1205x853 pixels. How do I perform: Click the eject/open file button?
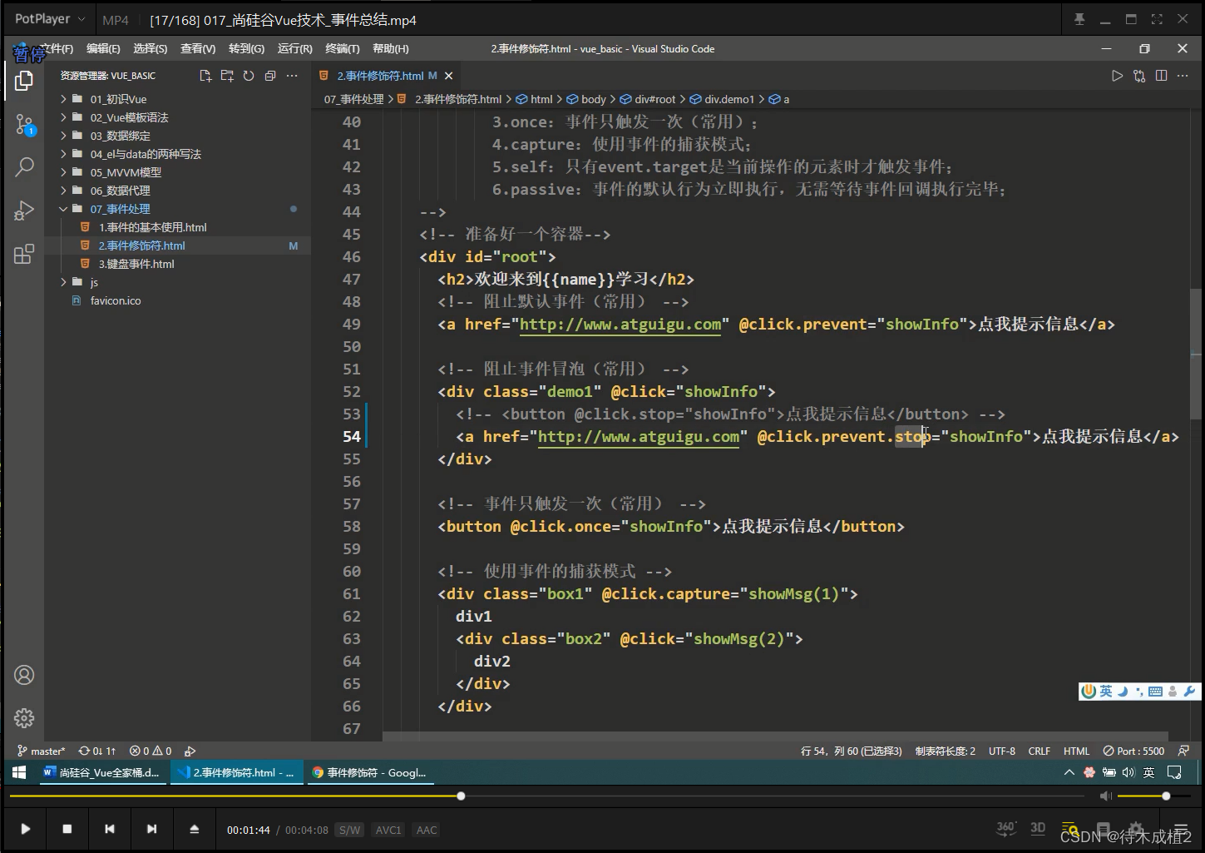click(195, 829)
